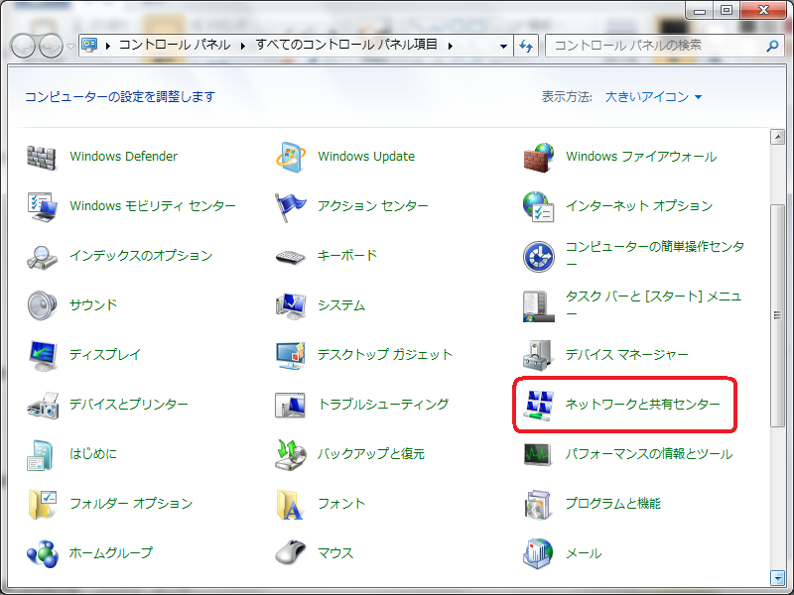Click the vertical scrollbar thumb

coord(777,315)
